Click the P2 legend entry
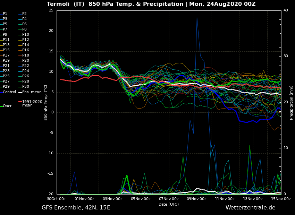Image resolution: width=295 pixels, height=215 pixels. 24,14
